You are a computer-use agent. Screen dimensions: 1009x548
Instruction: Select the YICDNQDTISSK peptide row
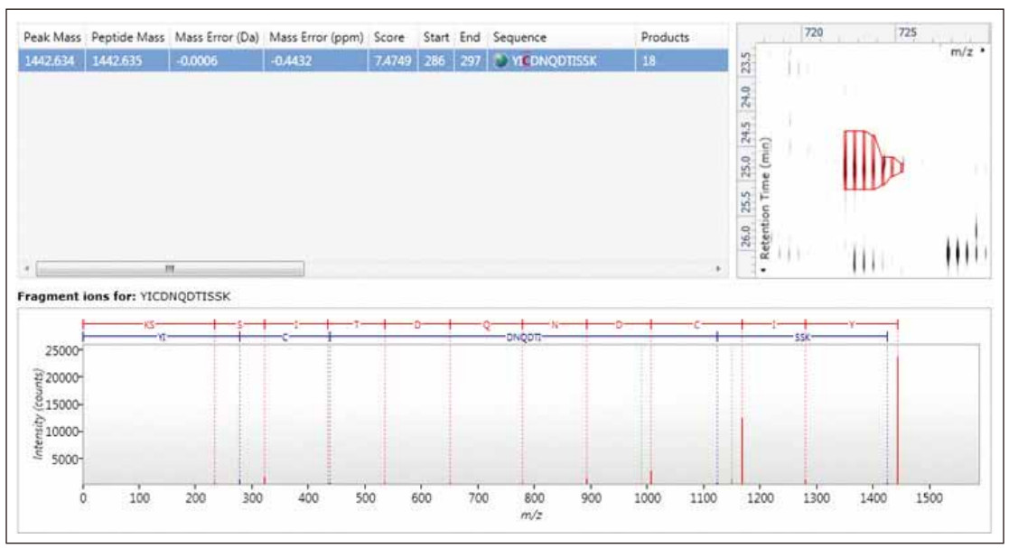[361, 60]
